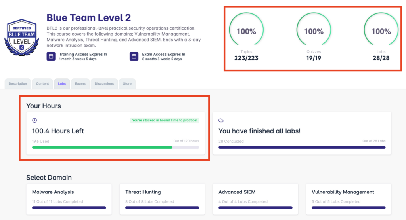Screen dimensions: 406x220
Task: Click the '223/223' topics count
Action: [x=246, y=58]
